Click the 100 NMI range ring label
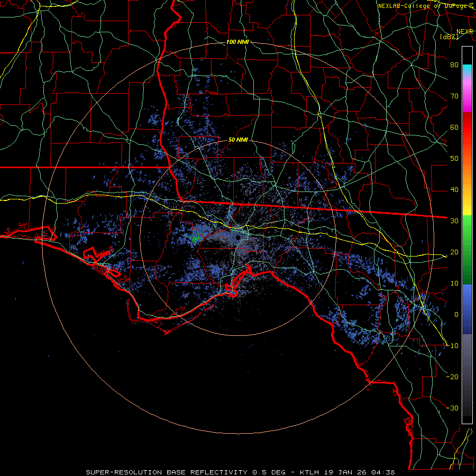This screenshot has width=476, height=476. pos(237,42)
